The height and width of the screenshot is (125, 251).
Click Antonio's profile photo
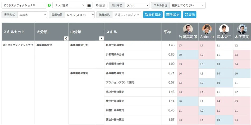point(207,29)
